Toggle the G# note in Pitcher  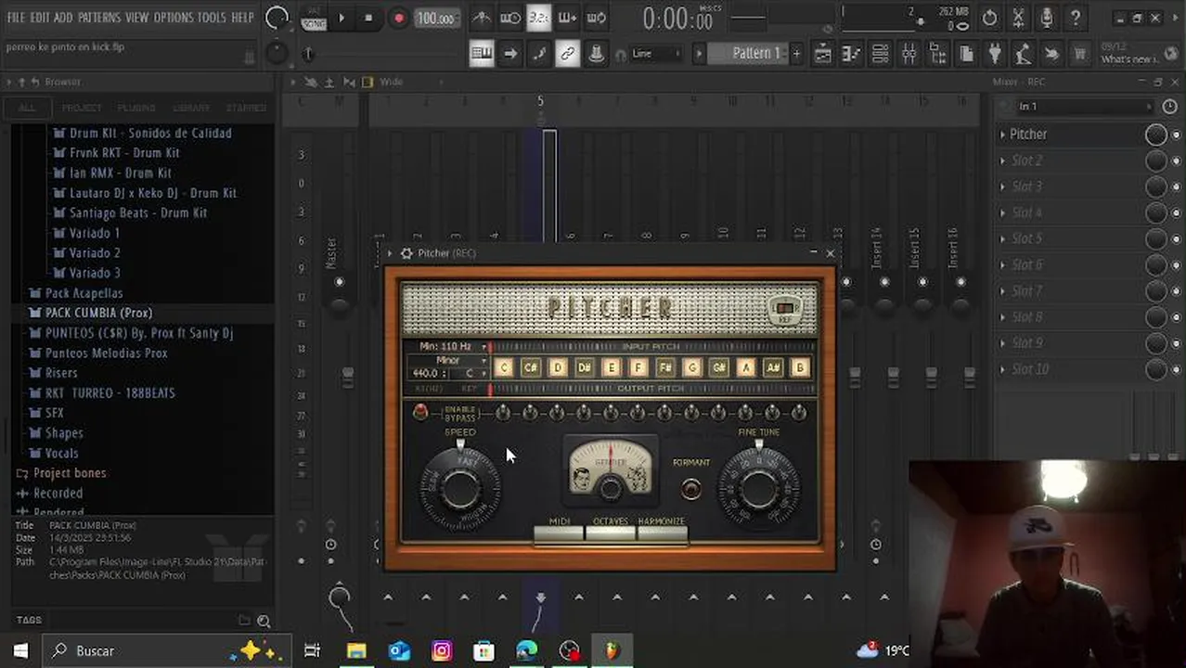[x=719, y=367]
